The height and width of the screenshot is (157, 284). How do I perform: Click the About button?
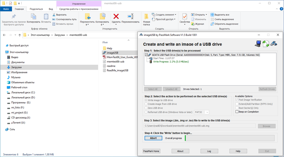180,151
